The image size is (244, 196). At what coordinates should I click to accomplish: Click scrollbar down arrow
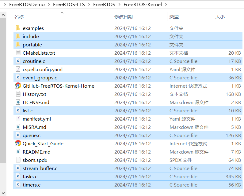point(3,193)
